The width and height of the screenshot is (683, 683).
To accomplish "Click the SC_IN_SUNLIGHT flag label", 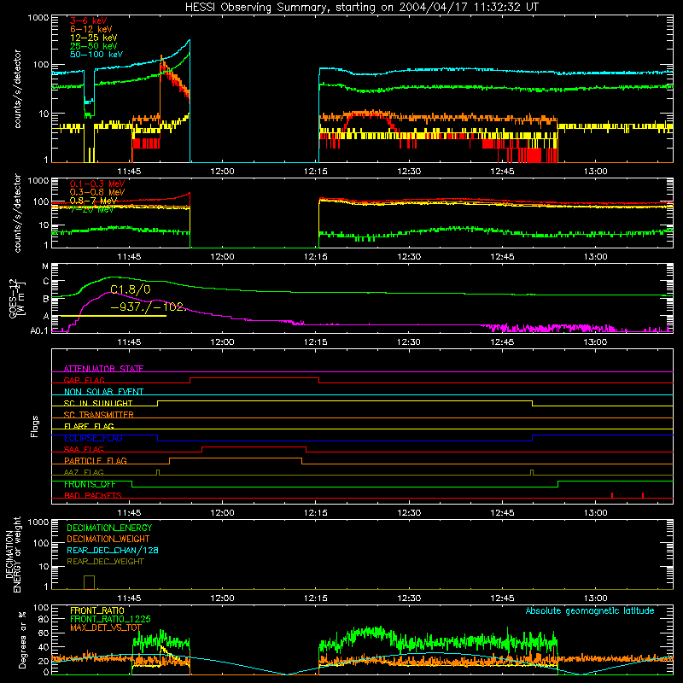I will (98, 403).
